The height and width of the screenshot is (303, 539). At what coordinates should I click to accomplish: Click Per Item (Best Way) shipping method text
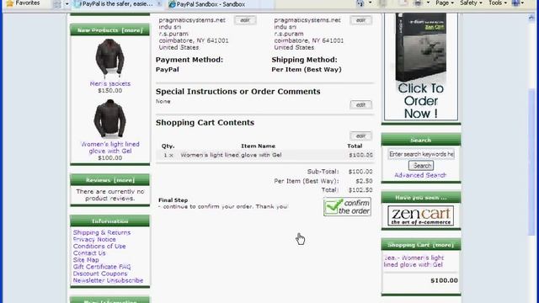[x=307, y=69]
